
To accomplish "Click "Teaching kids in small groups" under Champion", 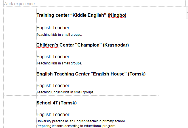I will [x=59, y=63].
